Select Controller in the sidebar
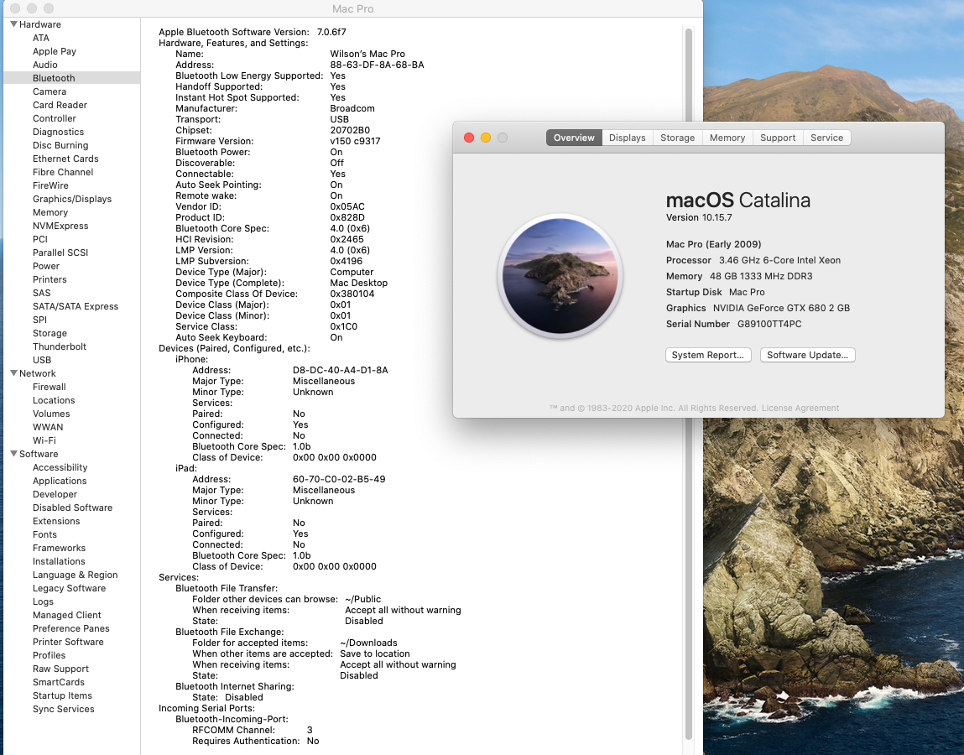 coord(54,118)
